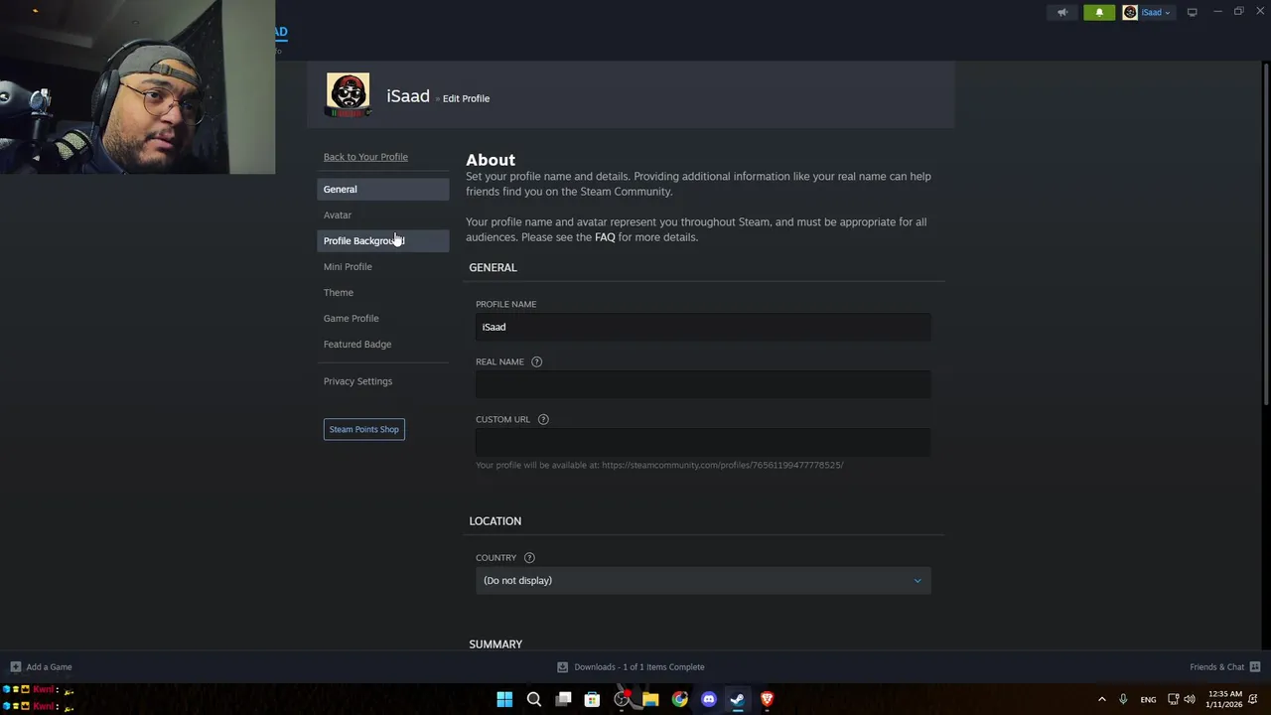
Task: Click the Profile Name input field
Action: (703, 327)
